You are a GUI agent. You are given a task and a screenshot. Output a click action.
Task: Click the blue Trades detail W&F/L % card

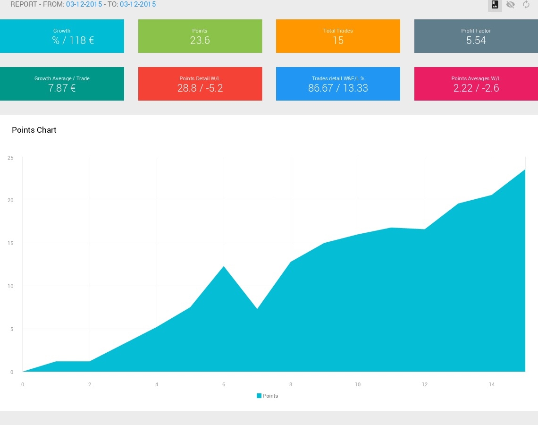point(338,84)
